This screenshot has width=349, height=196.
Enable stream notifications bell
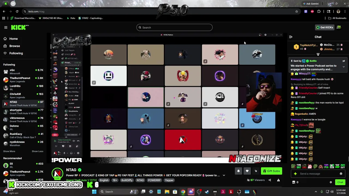pos(238,171)
